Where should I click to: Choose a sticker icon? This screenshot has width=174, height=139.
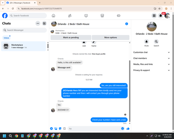[x=60, y=129]
